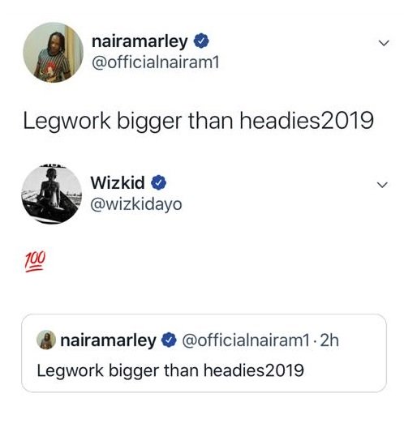Open the quoted tweet's @officialnairam1 handle
The width and height of the screenshot is (404, 432).
tap(245, 340)
